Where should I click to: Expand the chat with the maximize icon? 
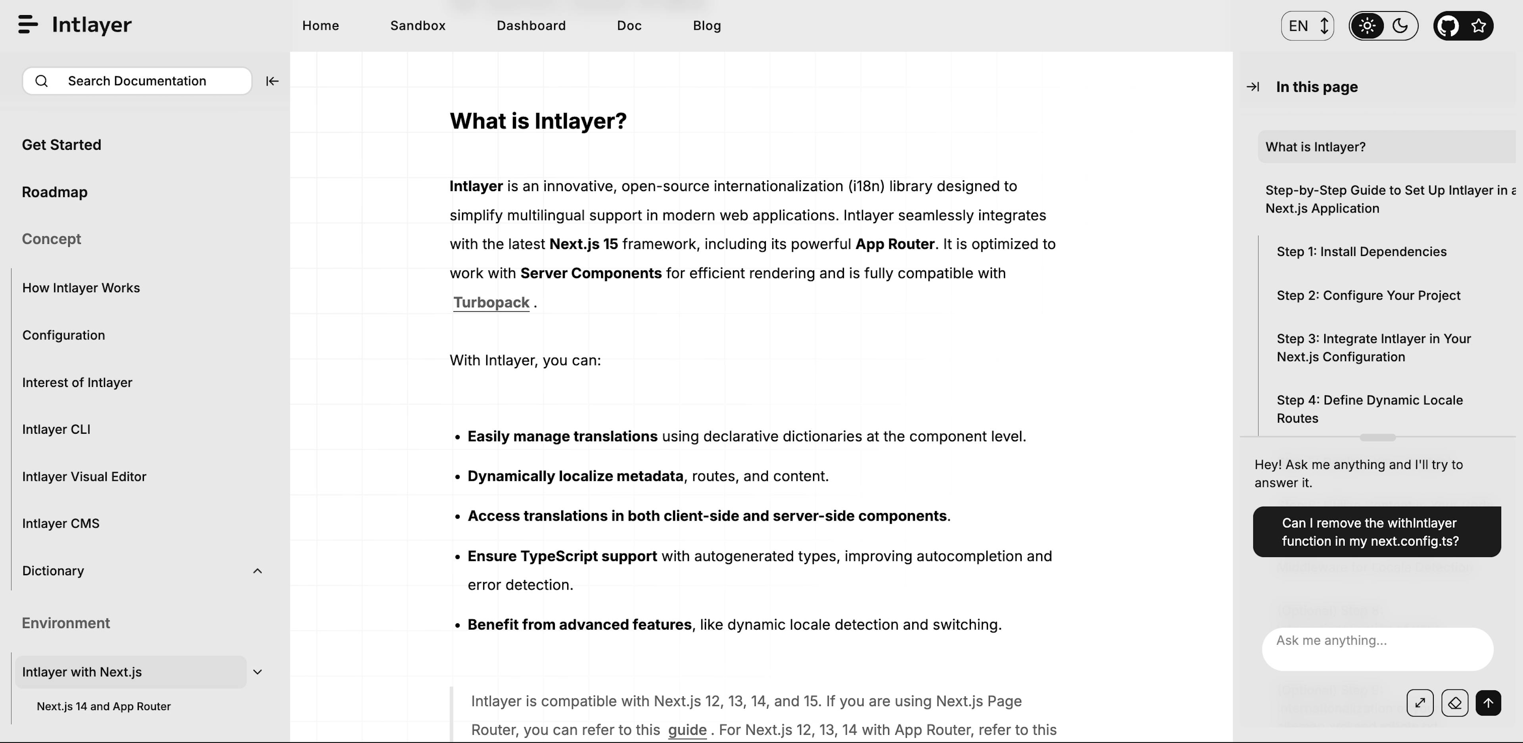pyautogui.click(x=1420, y=703)
